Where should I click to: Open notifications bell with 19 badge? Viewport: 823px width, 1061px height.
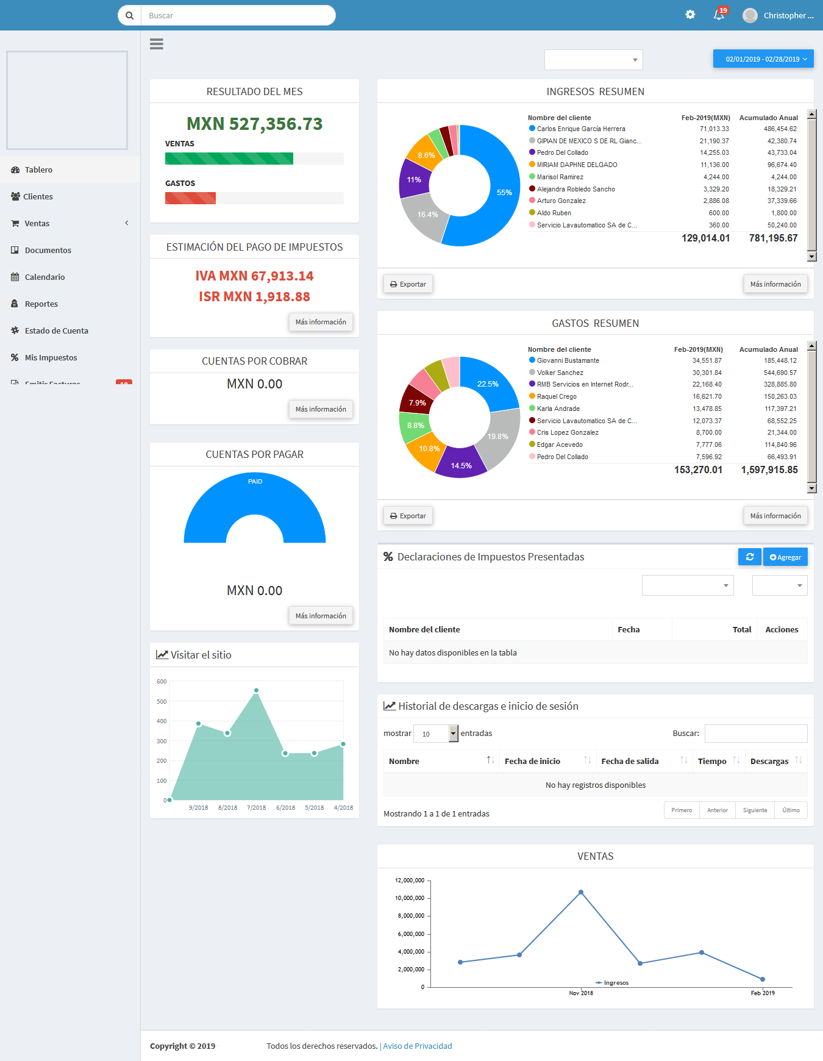[720, 15]
